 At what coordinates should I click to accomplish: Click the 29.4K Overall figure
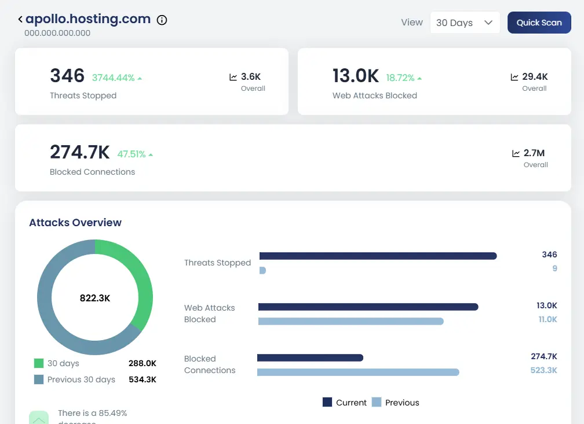(x=535, y=76)
